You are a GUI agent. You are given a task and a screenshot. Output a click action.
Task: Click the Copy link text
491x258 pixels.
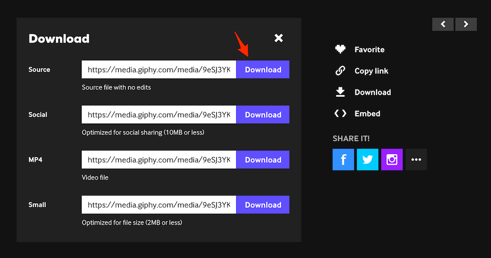pos(371,71)
